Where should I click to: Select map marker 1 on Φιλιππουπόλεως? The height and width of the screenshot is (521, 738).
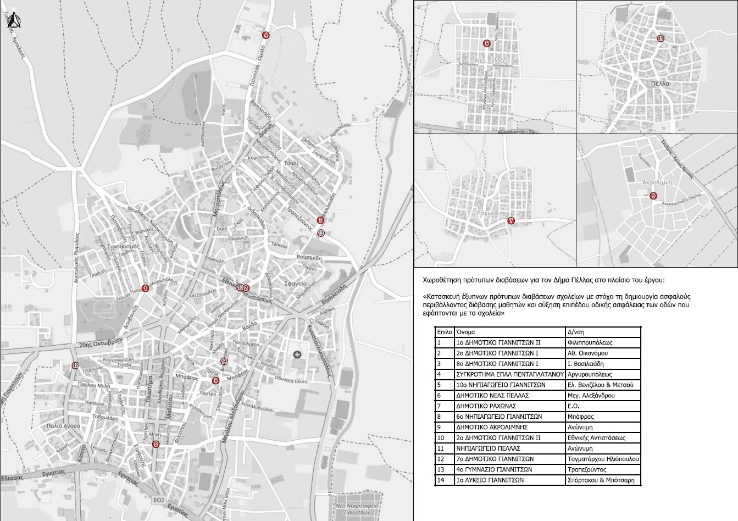click(x=145, y=288)
